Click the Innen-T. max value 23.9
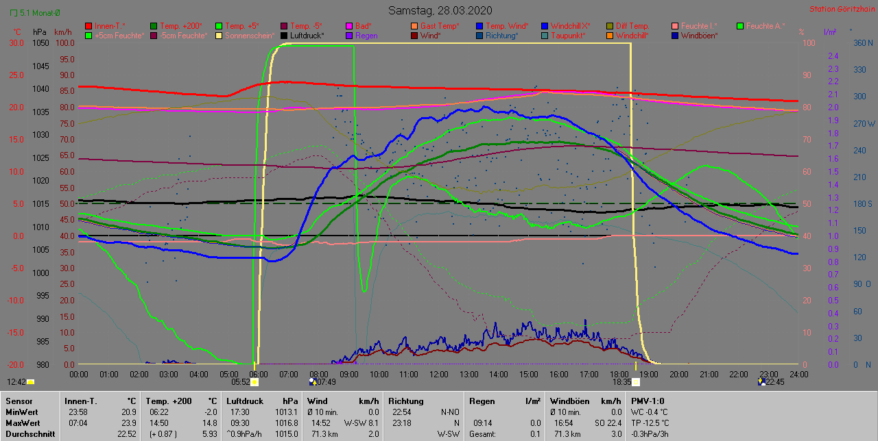878x441 pixels. pyautogui.click(x=128, y=423)
